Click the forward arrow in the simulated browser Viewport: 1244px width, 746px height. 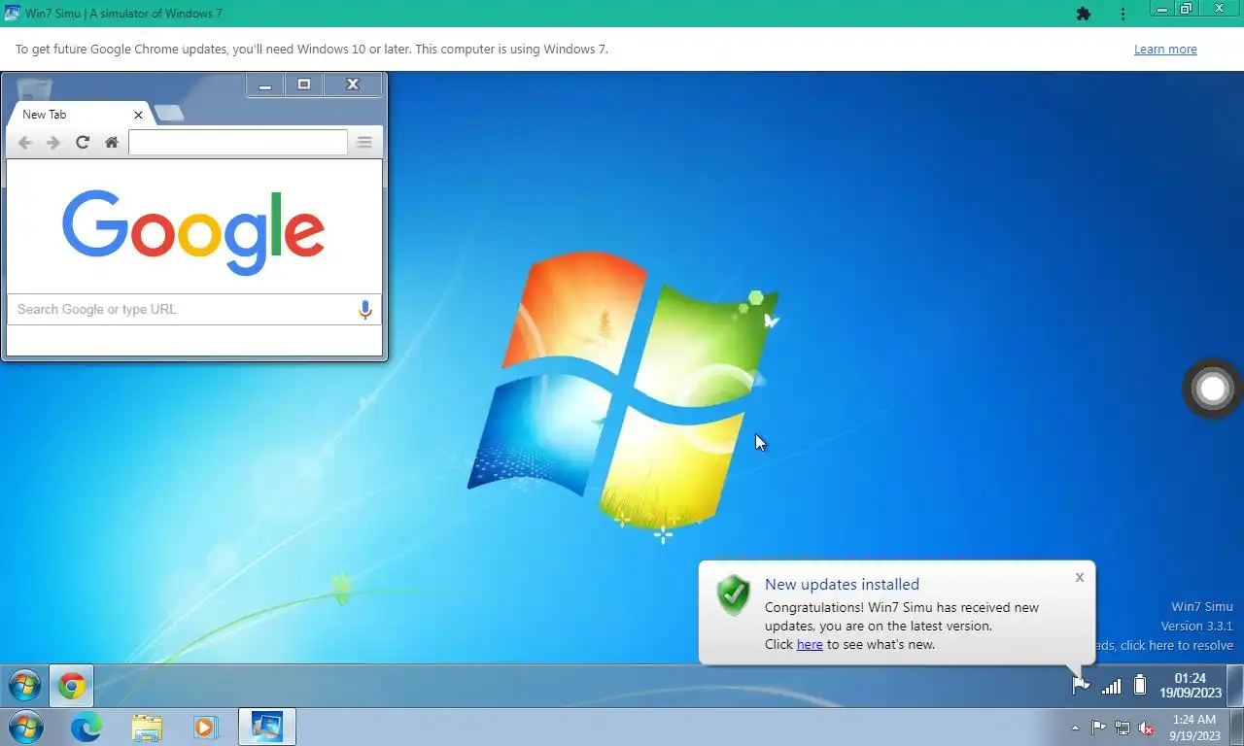(x=53, y=143)
